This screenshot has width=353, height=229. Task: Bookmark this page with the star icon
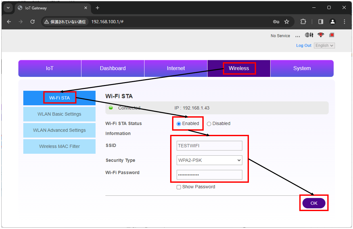tap(287, 22)
